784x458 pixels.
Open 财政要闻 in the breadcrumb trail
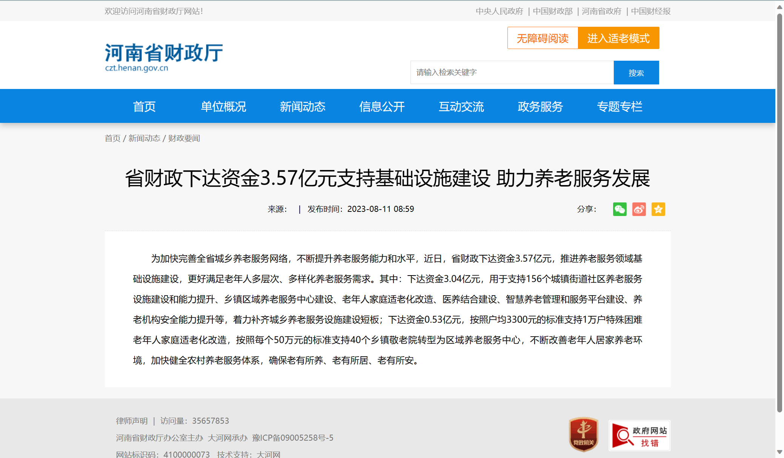(184, 138)
